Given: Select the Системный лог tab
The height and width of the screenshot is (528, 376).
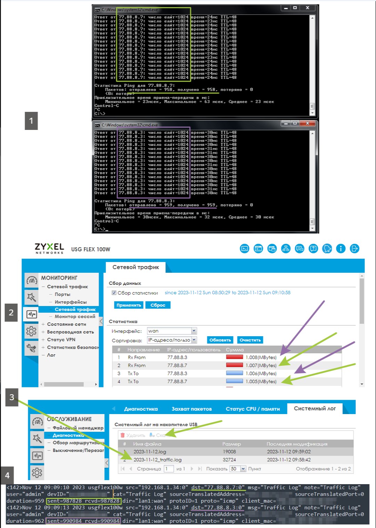Looking at the screenshot, I should point(315,409).
